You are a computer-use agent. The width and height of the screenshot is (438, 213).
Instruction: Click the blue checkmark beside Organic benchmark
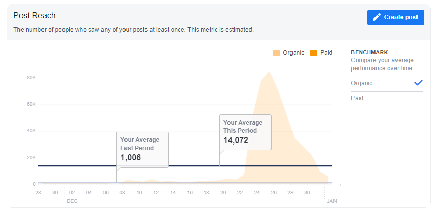[418, 83]
